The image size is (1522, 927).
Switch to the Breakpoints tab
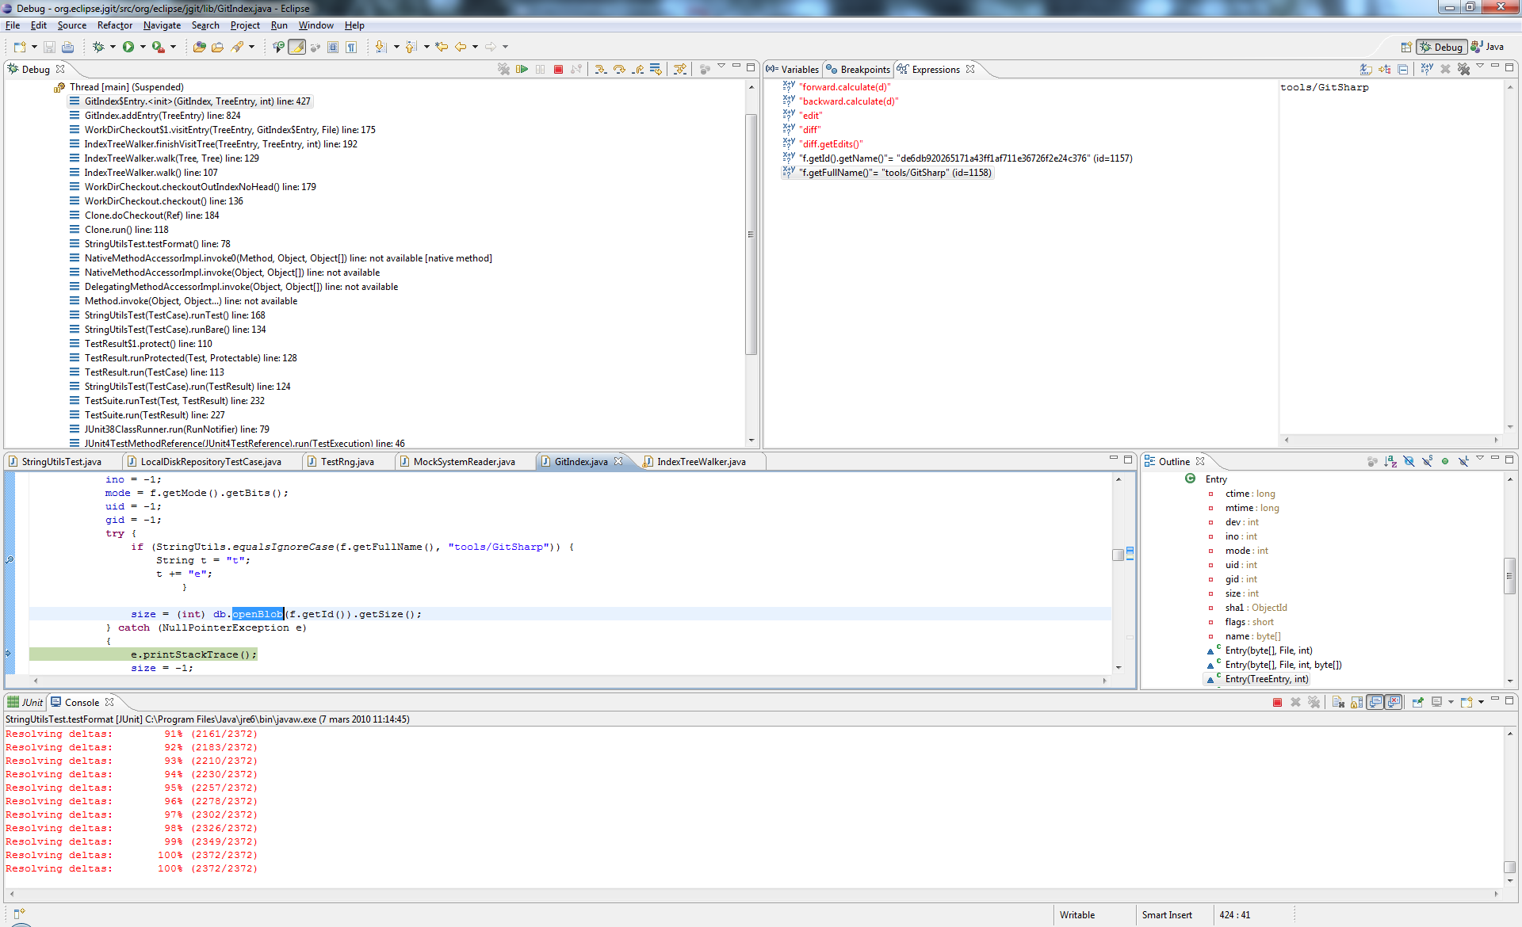coord(858,70)
